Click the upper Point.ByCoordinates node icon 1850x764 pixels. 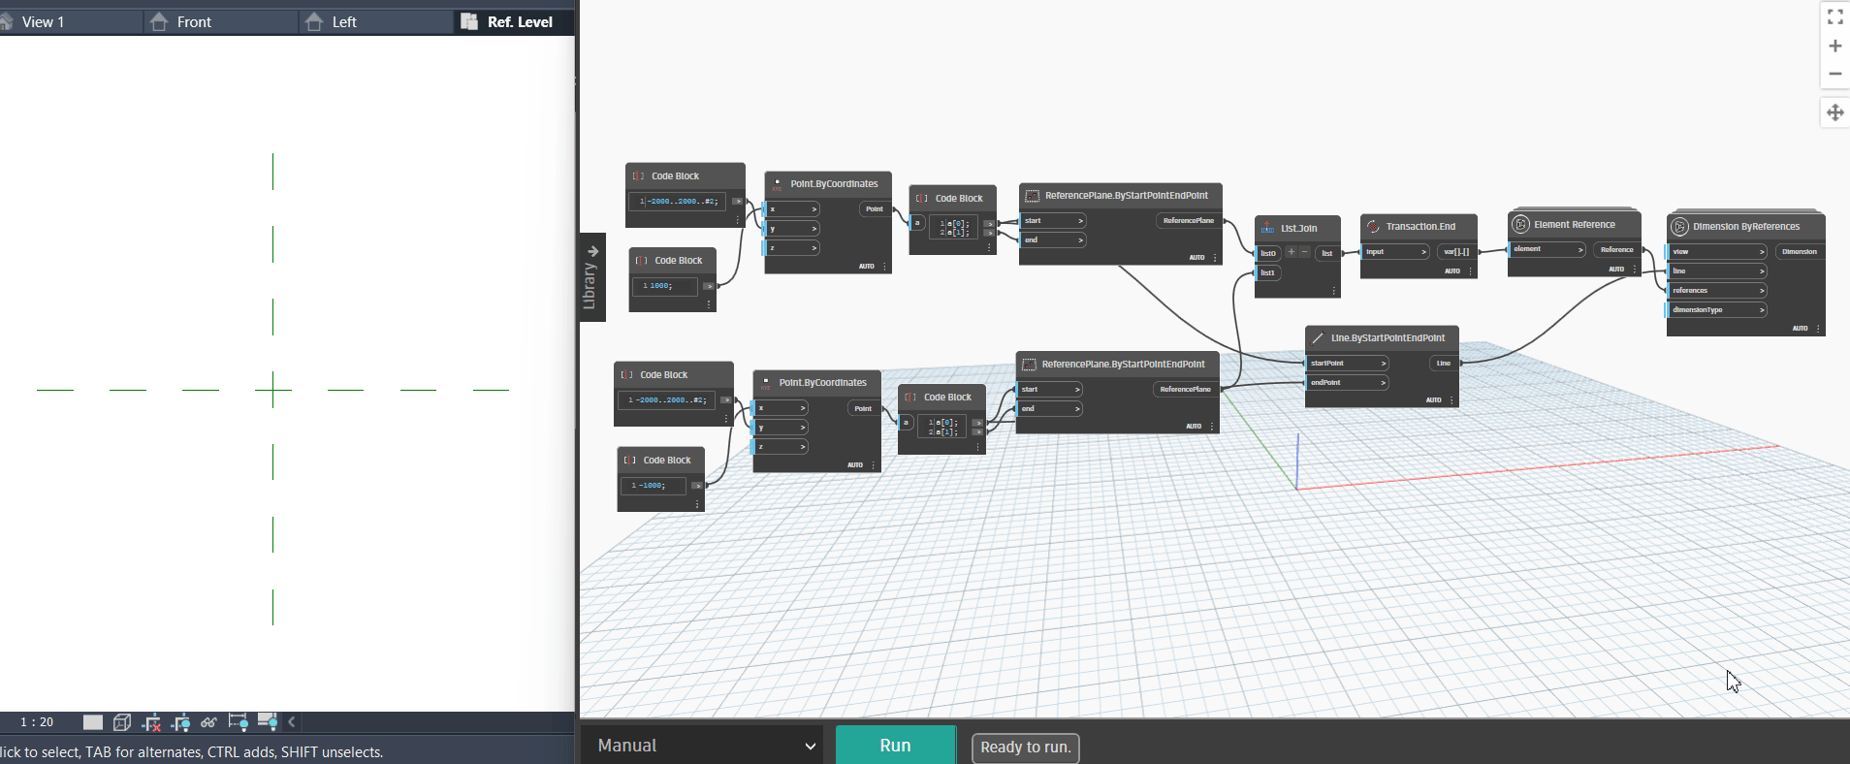(x=777, y=183)
